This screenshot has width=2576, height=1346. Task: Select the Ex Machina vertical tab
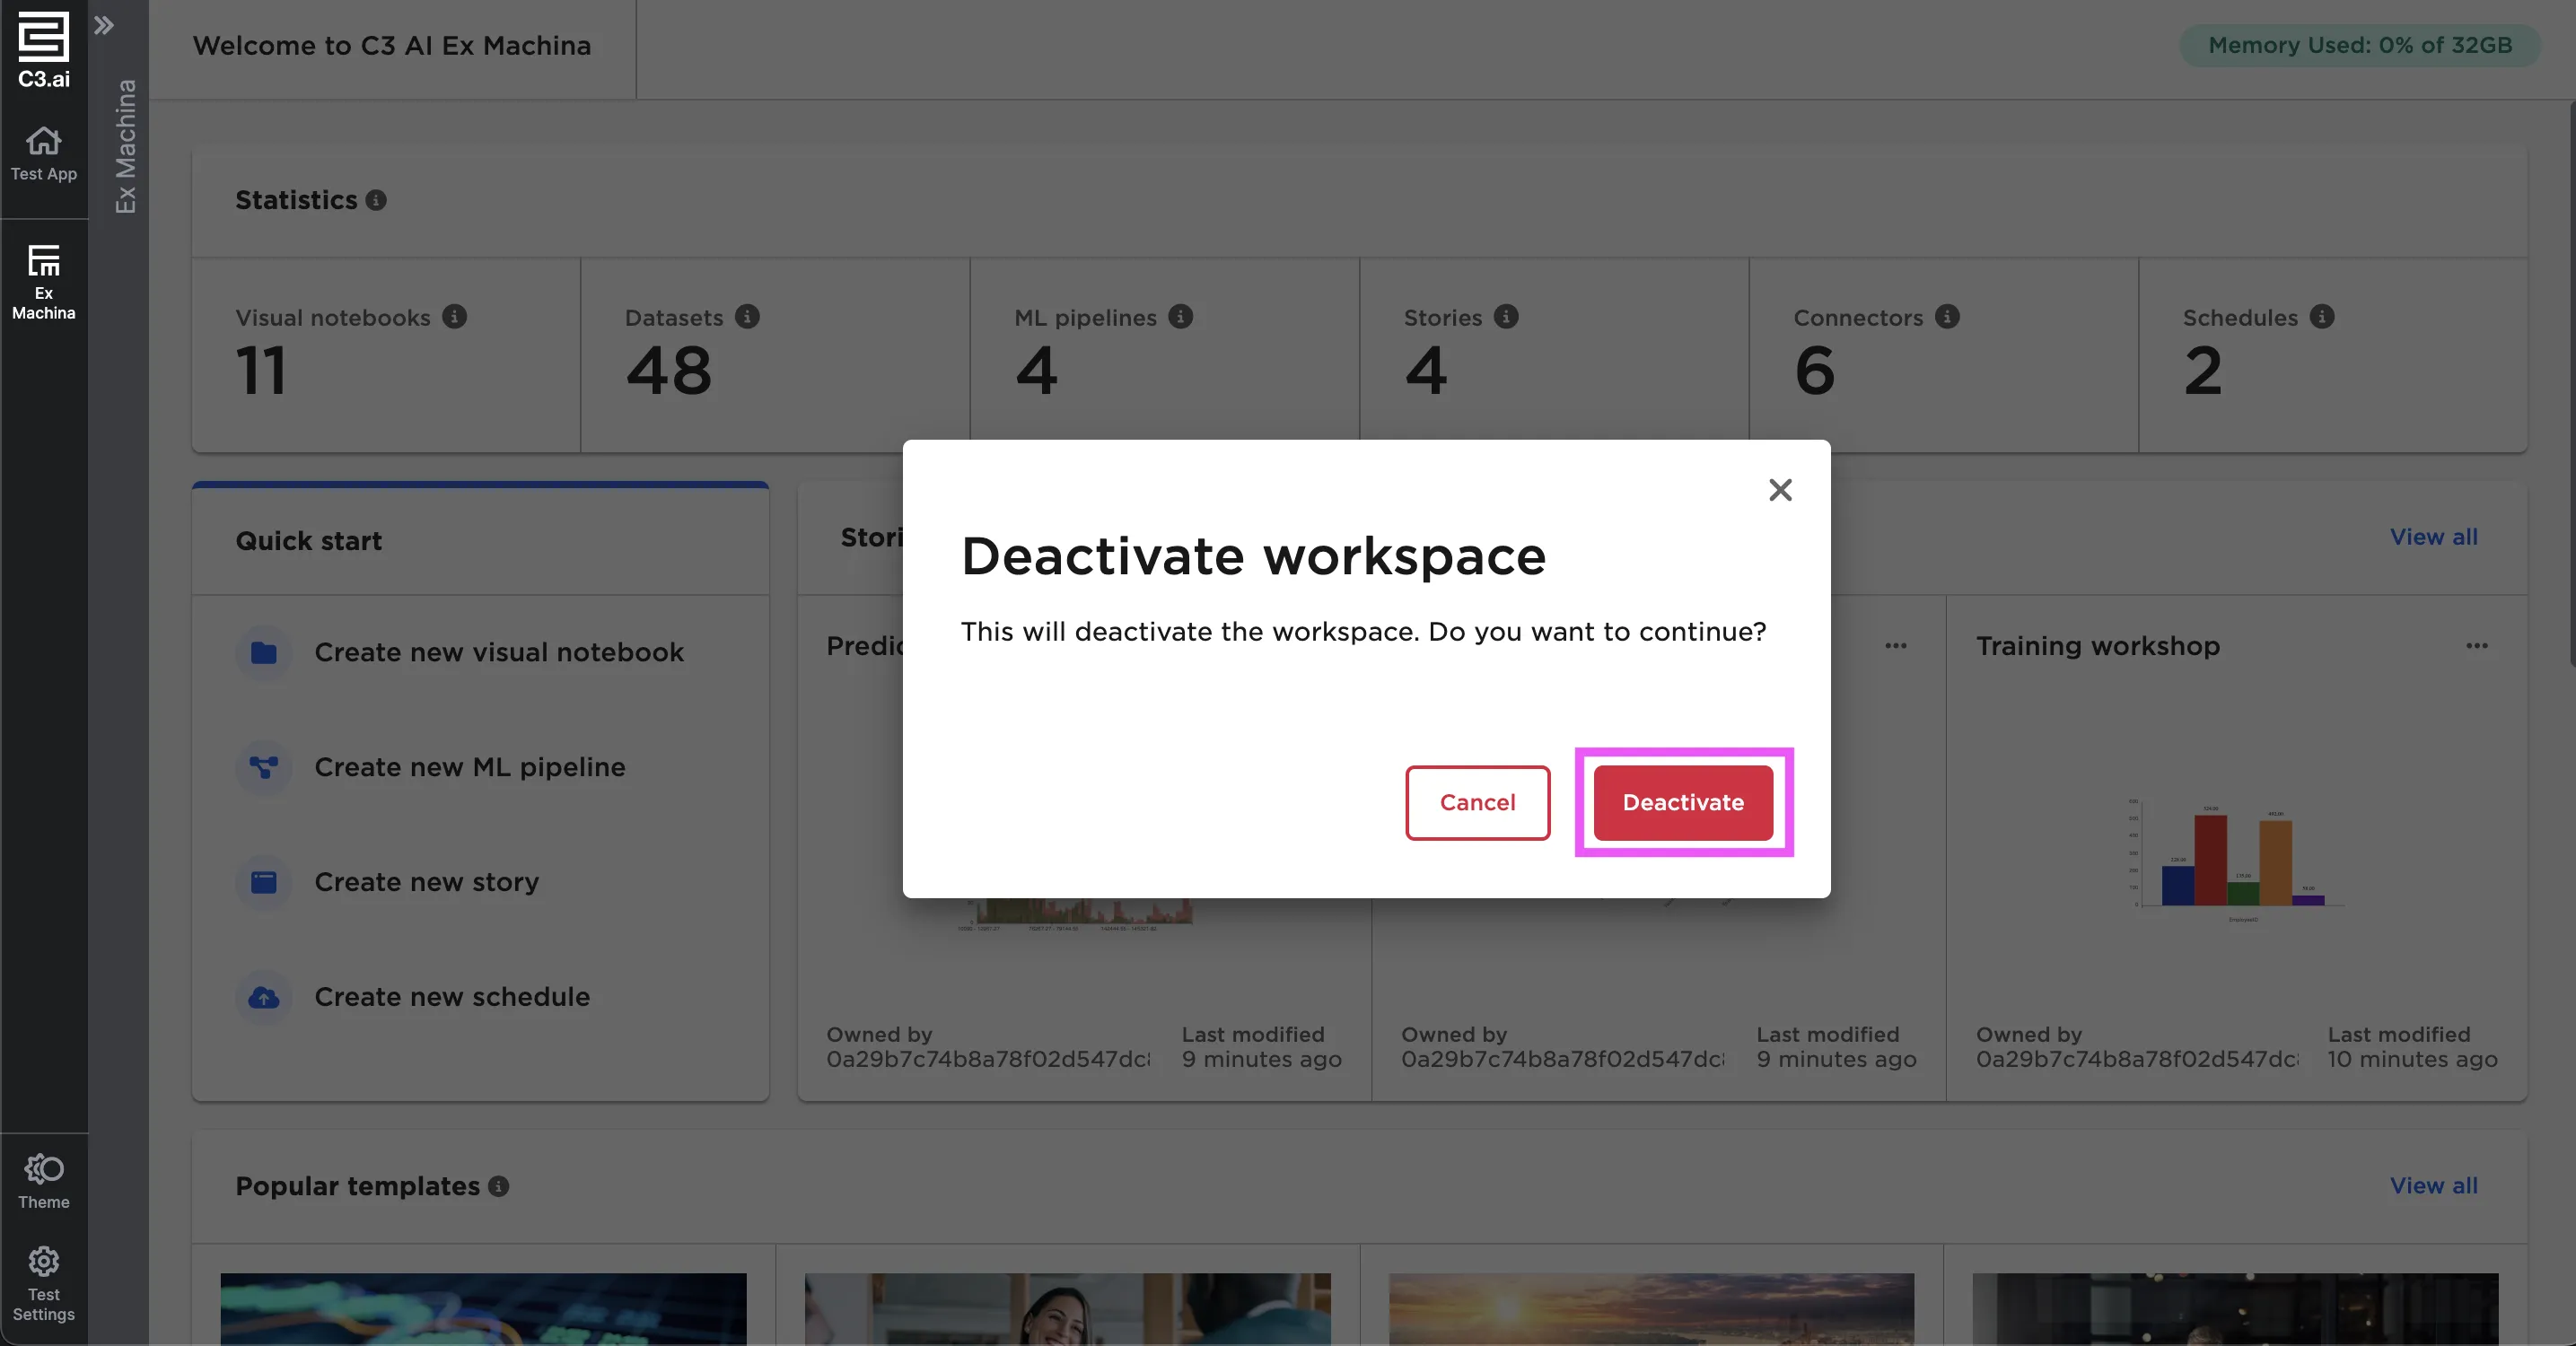(x=124, y=145)
